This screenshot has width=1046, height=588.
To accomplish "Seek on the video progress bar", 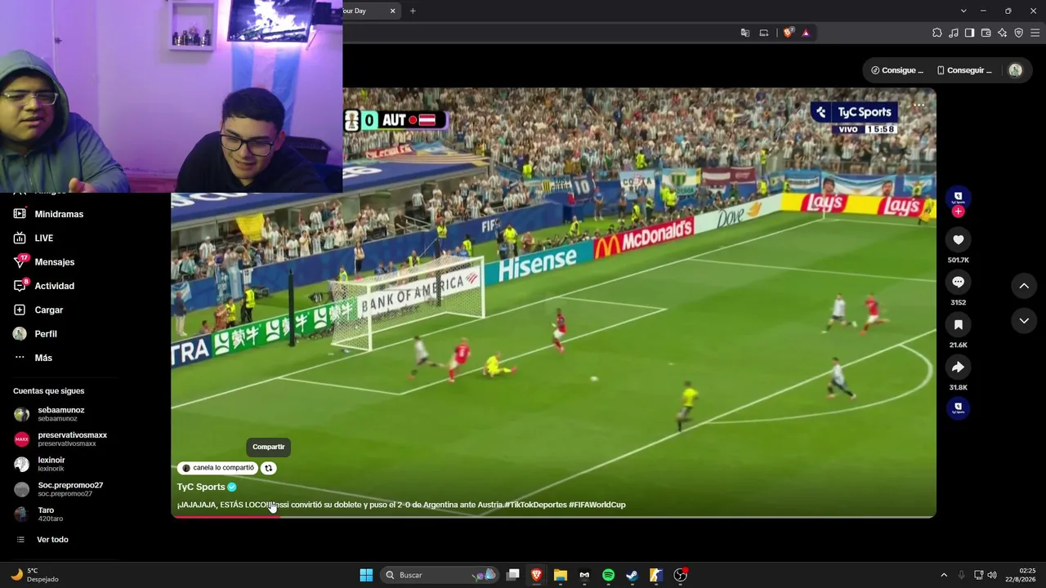I will [553, 516].
